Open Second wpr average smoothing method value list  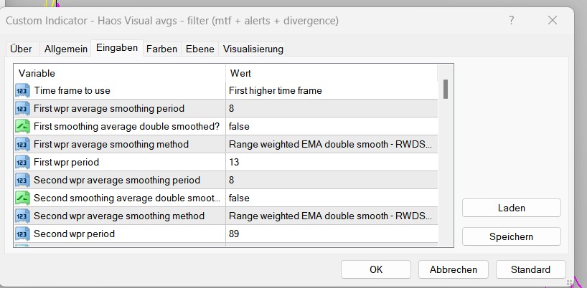330,216
